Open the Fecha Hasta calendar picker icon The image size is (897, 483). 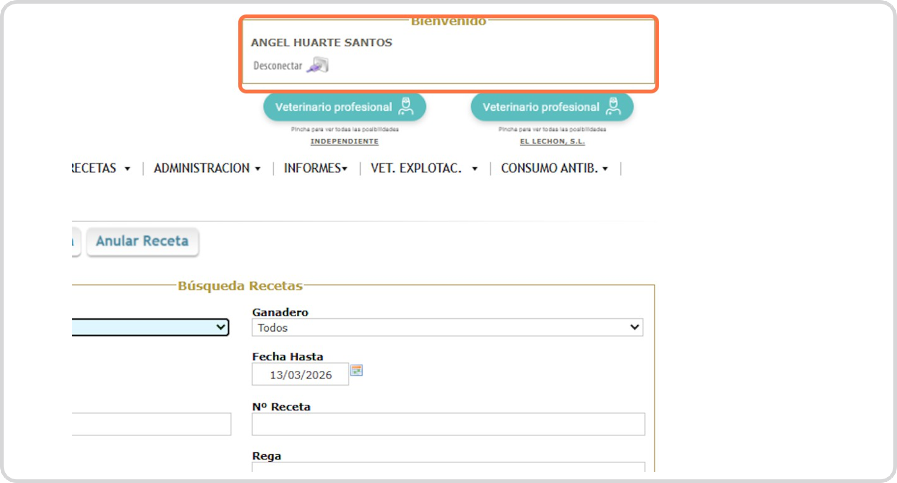(x=356, y=370)
